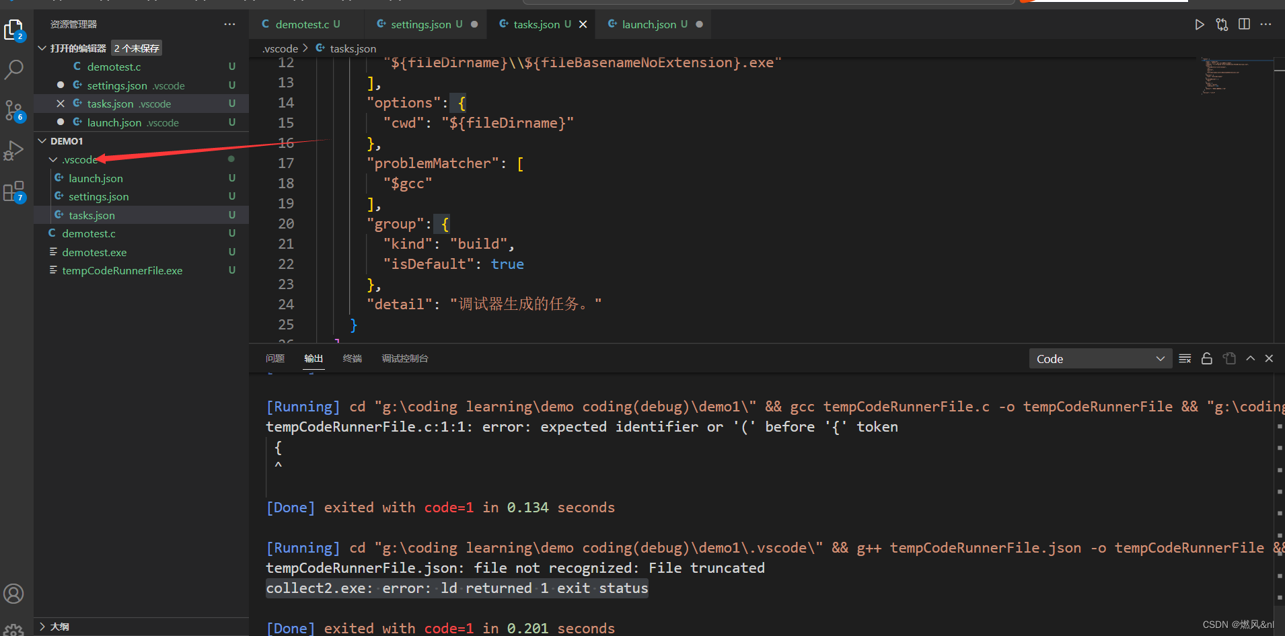Select the Output panel tab
This screenshot has width=1285, height=636.
tap(314, 358)
